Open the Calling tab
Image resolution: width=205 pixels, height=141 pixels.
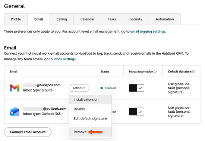[61, 19]
